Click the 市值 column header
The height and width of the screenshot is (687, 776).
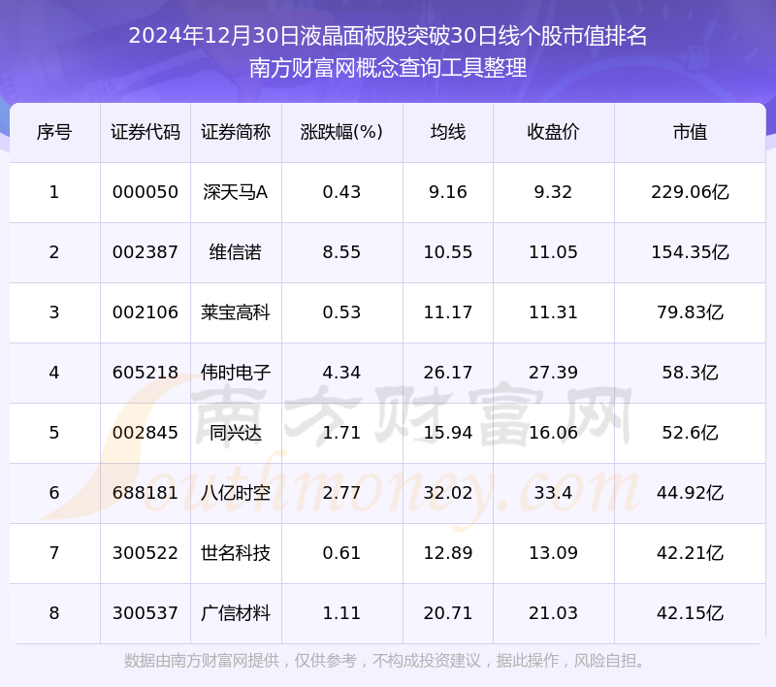690,132
